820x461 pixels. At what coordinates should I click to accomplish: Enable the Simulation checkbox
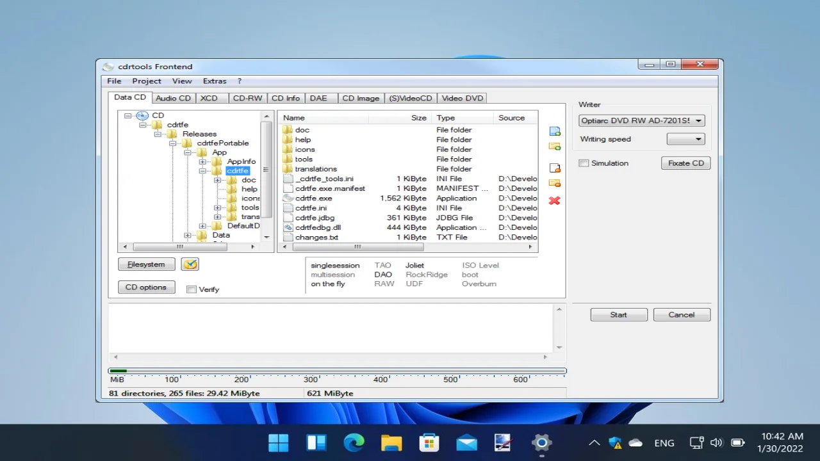[x=584, y=163]
